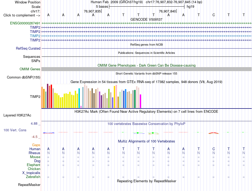Open '100 vertebrates Basewise Conservation by PhyloP' title
This screenshot has height=191, width=252.
tap(146, 124)
